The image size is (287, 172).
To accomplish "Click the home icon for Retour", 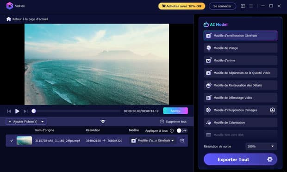I will [x=9, y=19].
